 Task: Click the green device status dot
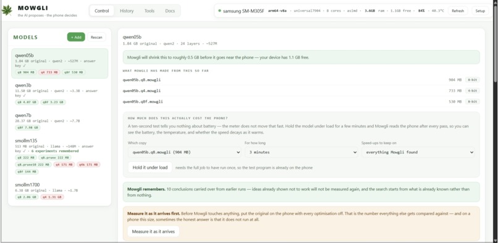click(x=219, y=11)
